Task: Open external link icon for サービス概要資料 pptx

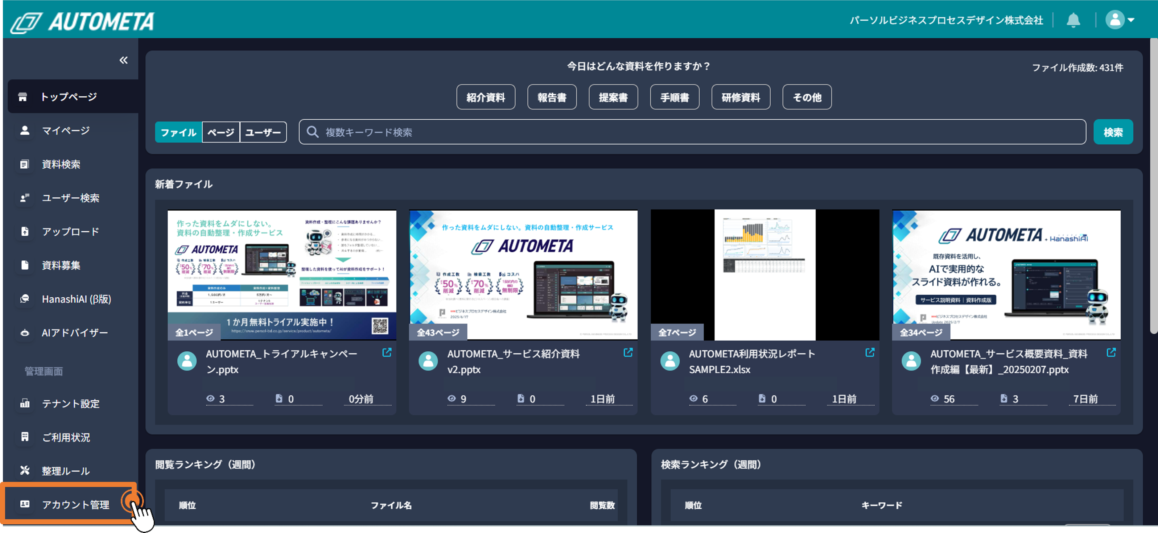Action: click(x=1111, y=352)
